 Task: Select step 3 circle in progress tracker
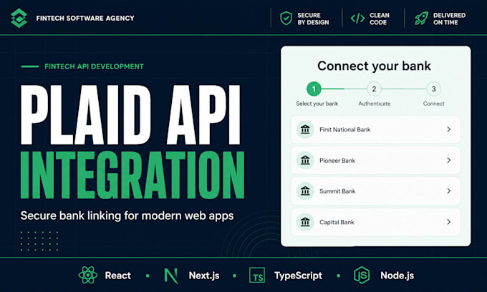[x=433, y=89]
